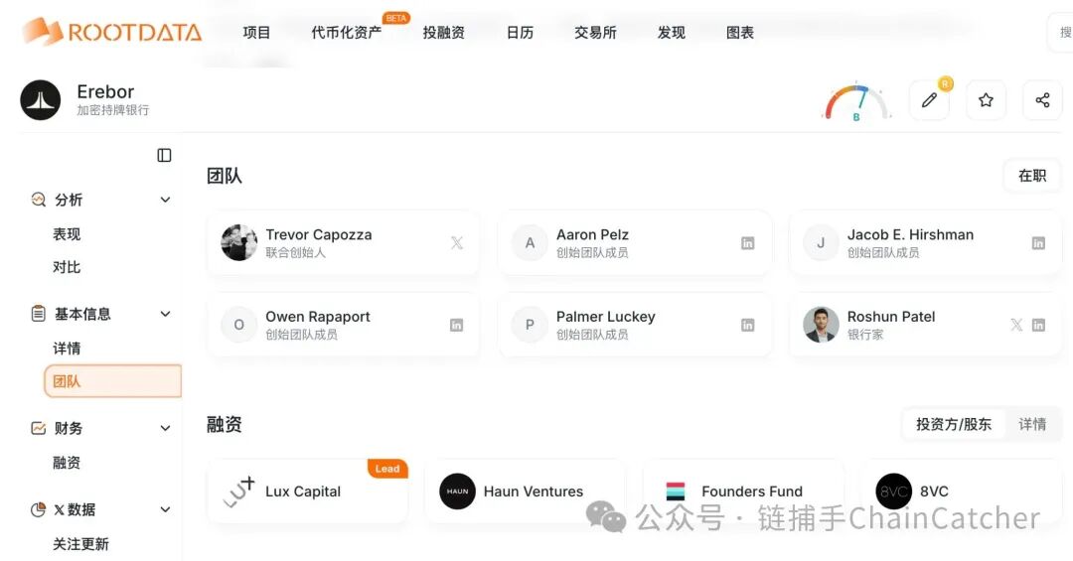This screenshot has height=561, width=1073.
Task: Go to 融资 in sidebar
Action: coord(67,463)
